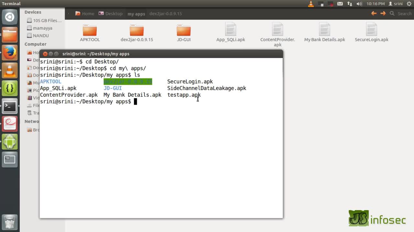Select ContentProvider.apk file in Files window
Viewport: 414px width, 232px height.
(278, 35)
